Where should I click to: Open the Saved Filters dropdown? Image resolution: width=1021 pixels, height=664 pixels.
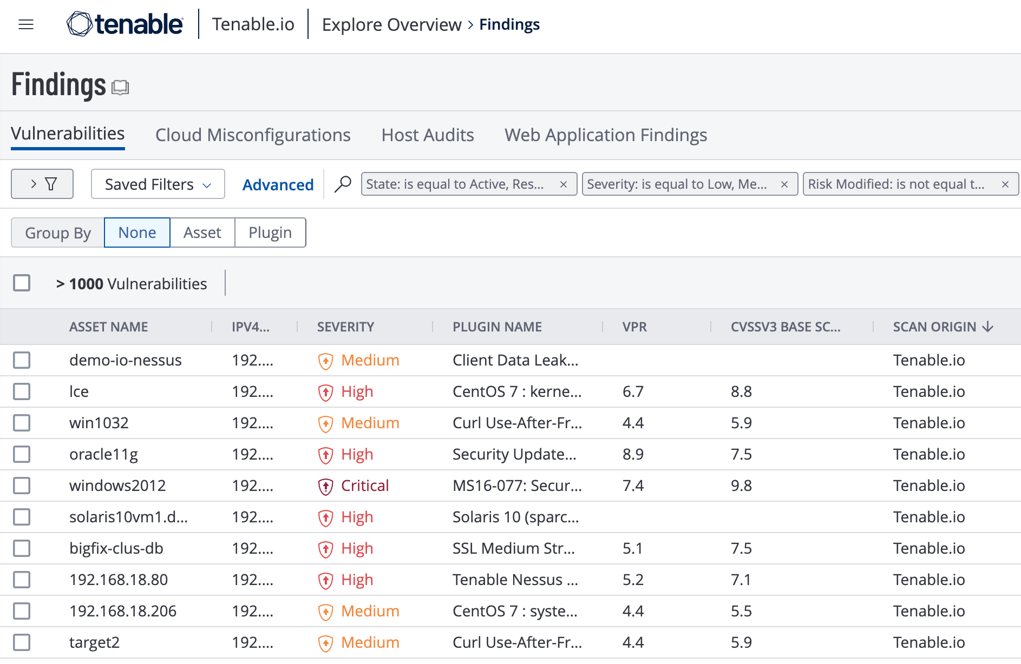pyautogui.click(x=157, y=184)
